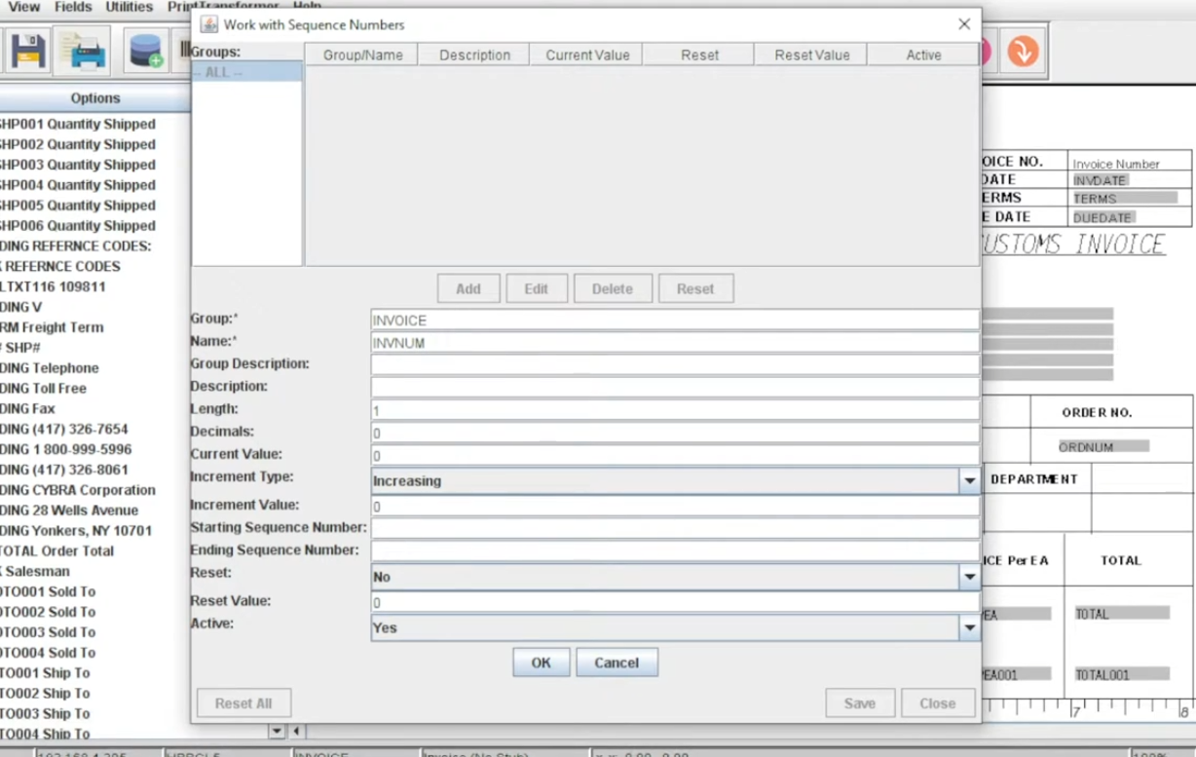Open the Active dropdown showing Yes
The height and width of the screenshot is (757, 1196).
pyautogui.click(x=969, y=627)
